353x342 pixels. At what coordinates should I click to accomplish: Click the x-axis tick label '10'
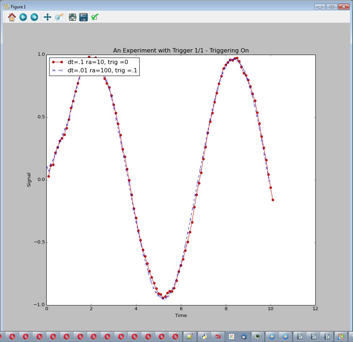pyautogui.click(x=271, y=309)
